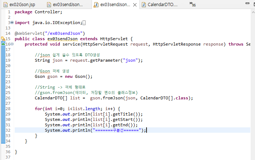Click the "json" string literal on line 19
Viewport: 255px width, 160px height.
(130, 60)
